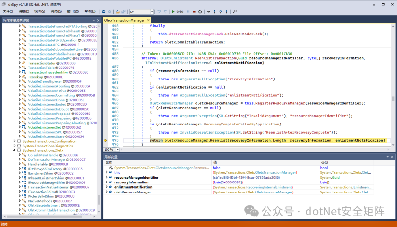This screenshot has height=227, width=397.
Task: Click the code editor vertical scrollbar
Action: 393,85
